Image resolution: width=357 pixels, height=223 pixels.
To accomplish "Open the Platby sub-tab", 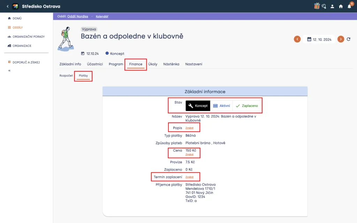I will [x=83, y=76].
